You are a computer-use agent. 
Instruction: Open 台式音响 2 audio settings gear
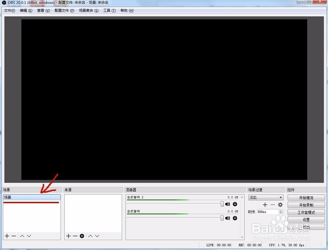tap(235, 204)
